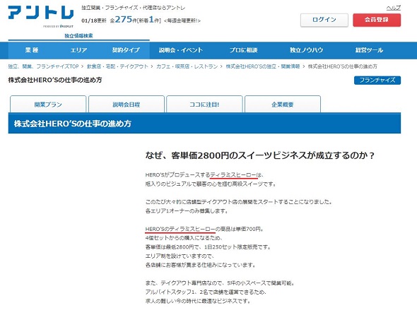417x315 pixels.
Task: Click the 独立開業・フランチャイズ・代理店ならアントレ tagline
Action: (x=134, y=8)
